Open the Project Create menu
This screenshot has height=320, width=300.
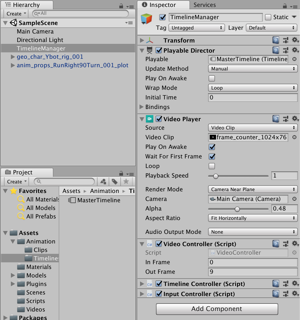point(17,182)
